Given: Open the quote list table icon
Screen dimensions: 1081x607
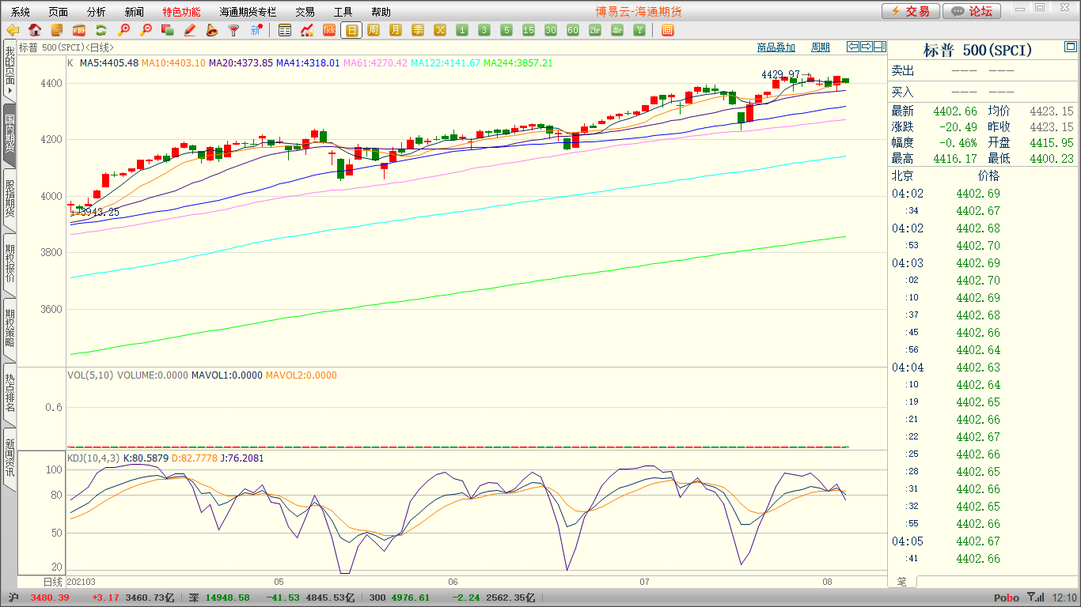Looking at the screenshot, I should coord(285,30).
